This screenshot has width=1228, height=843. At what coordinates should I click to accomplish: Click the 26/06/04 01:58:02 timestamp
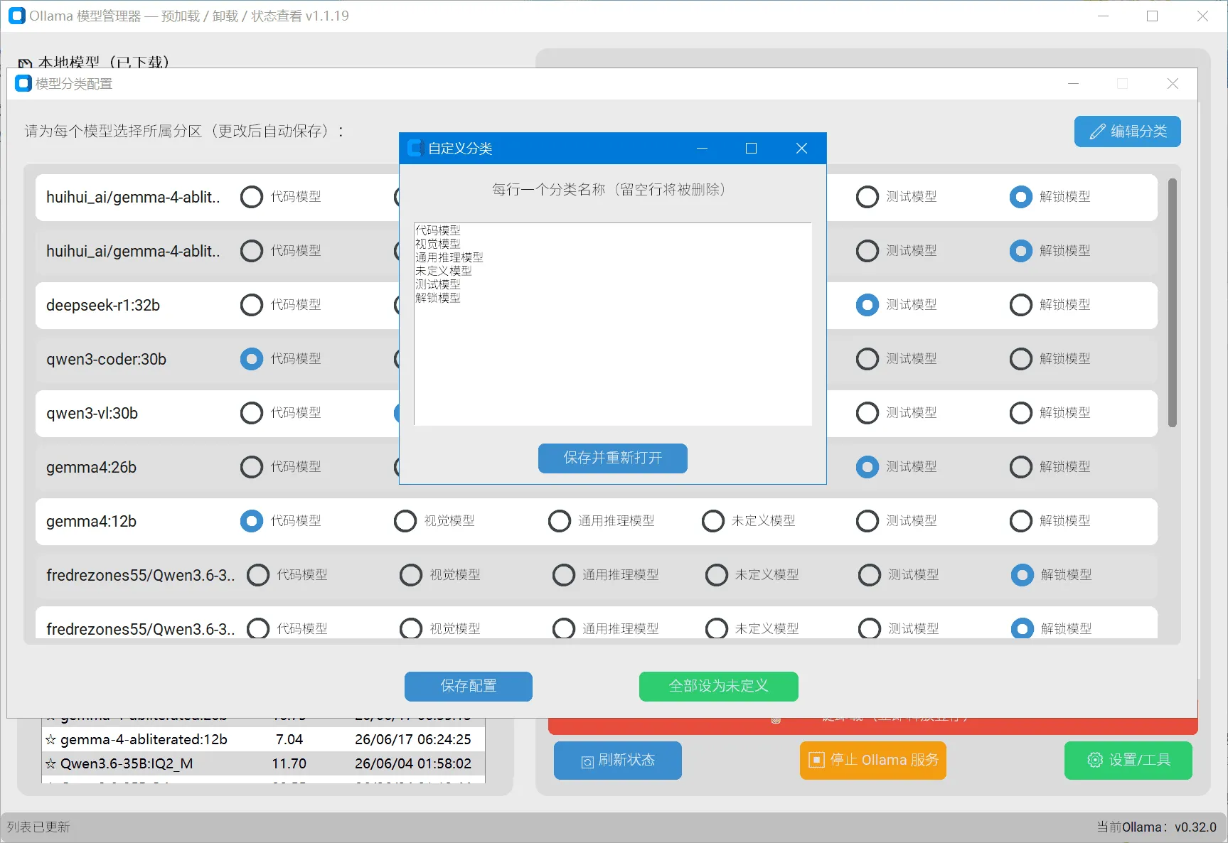[x=413, y=763]
